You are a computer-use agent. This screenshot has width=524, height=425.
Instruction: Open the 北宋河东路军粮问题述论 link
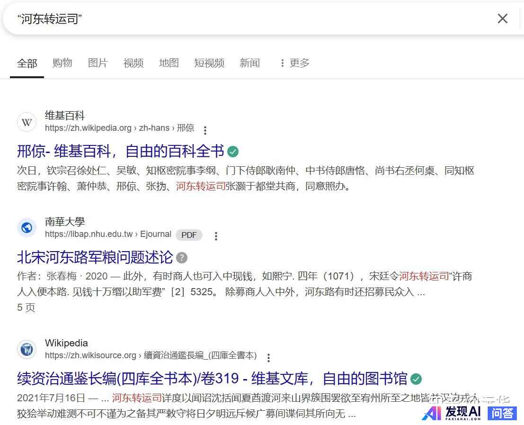coord(95,257)
